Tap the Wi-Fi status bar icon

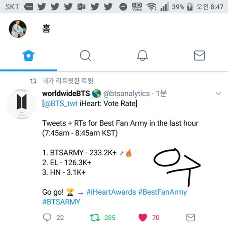(152, 7)
